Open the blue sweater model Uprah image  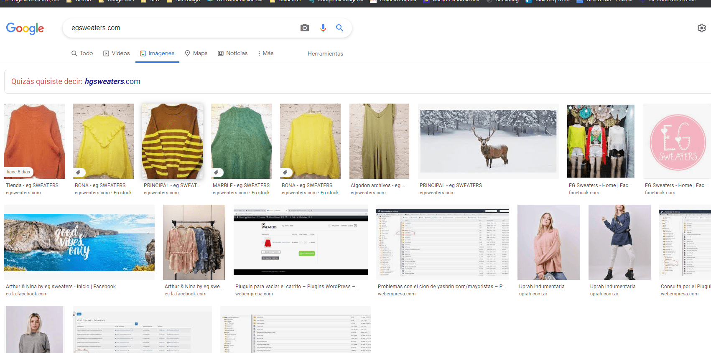619,242
